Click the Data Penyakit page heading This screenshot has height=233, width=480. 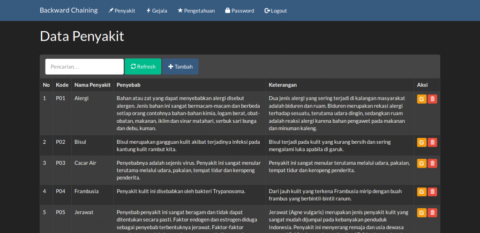[82, 36]
